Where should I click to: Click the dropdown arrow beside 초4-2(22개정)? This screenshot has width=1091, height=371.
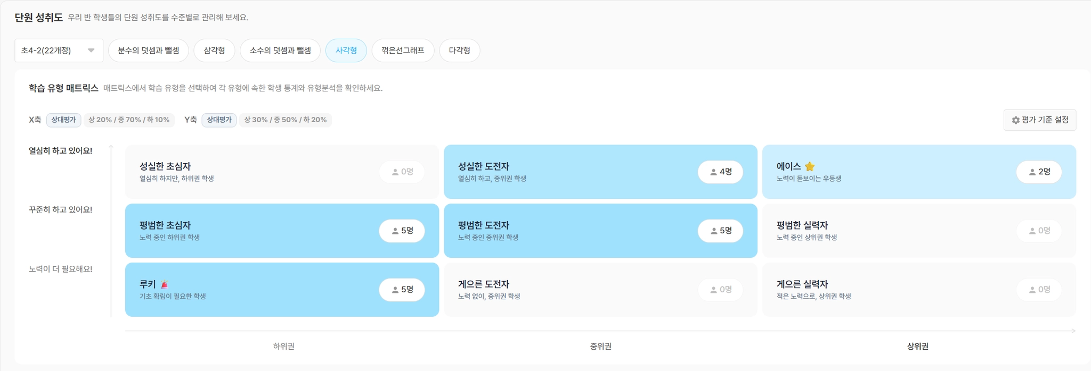[x=91, y=50]
